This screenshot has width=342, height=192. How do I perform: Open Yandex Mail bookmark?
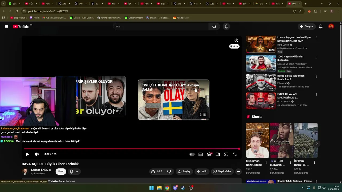tap(181, 18)
